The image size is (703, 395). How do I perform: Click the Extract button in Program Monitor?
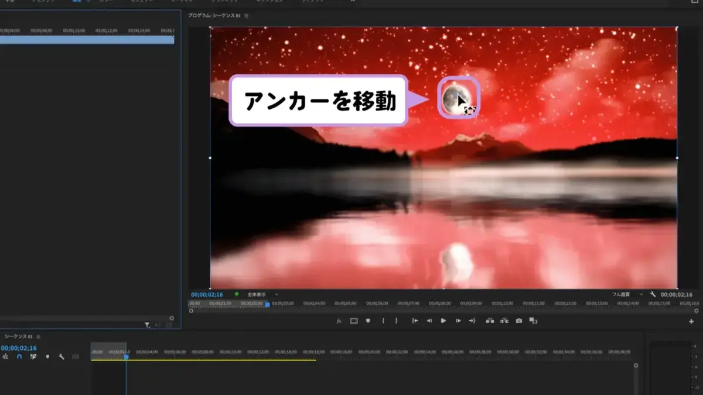[504, 321]
